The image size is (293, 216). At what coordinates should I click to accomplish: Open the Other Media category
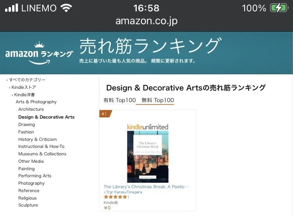coord(31,161)
